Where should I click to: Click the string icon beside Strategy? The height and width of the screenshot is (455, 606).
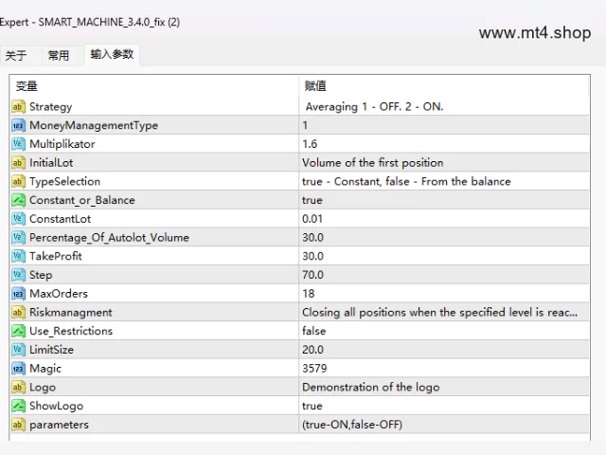(x=18, y=106)
